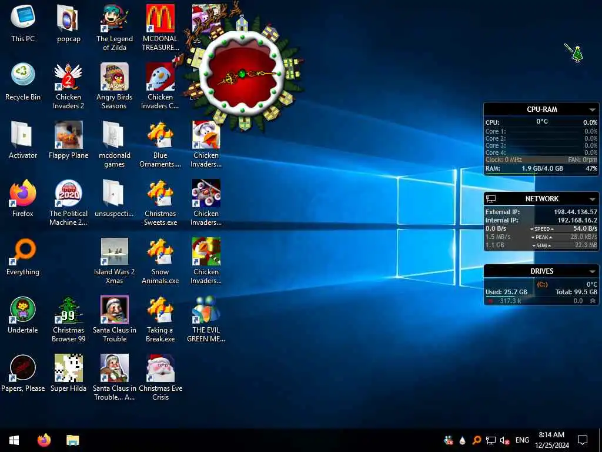The height and width of the screenshot is (452, 602).
Task: Select the Recycle Bin icon
Action: (23, 81)
